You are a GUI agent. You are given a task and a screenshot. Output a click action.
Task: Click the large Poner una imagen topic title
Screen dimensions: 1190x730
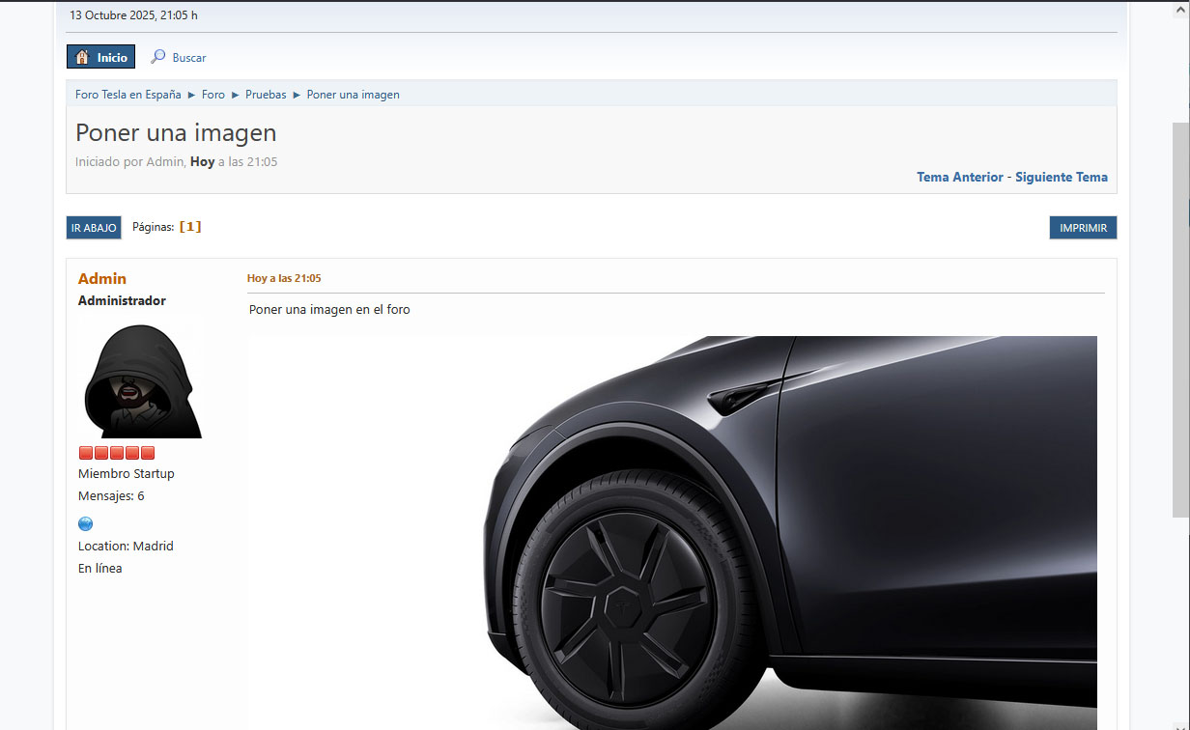pos(176,132)
